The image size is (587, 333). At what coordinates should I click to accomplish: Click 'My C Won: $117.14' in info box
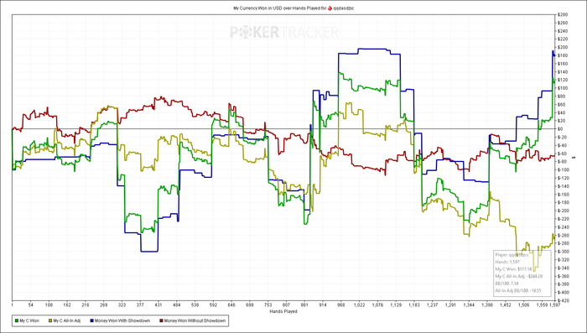coord(513,269)
